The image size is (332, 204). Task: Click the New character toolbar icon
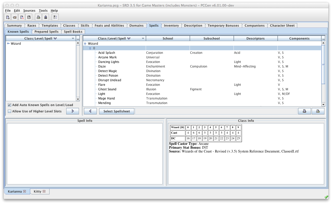click(x=8, y=17)
